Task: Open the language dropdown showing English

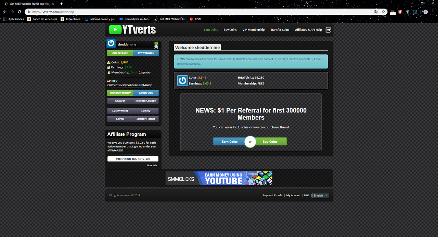Action: [321, 195]
